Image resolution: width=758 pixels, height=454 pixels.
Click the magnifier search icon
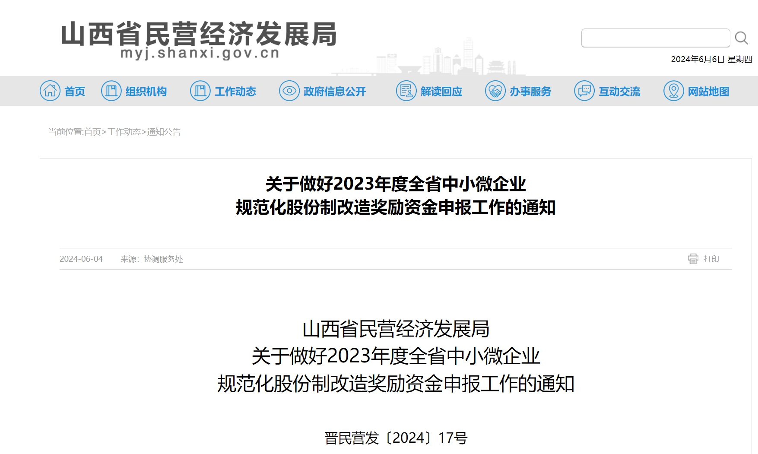pyautogui.click(x=742, y=38)
